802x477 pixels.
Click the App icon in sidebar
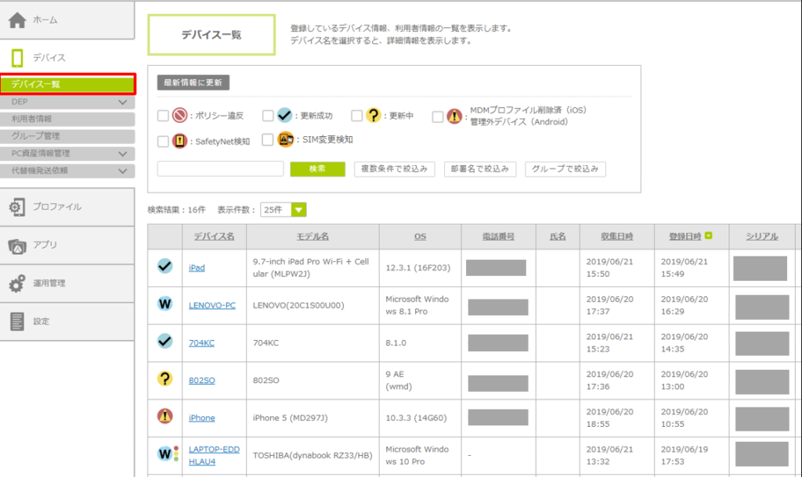click(x=17, y=246)
